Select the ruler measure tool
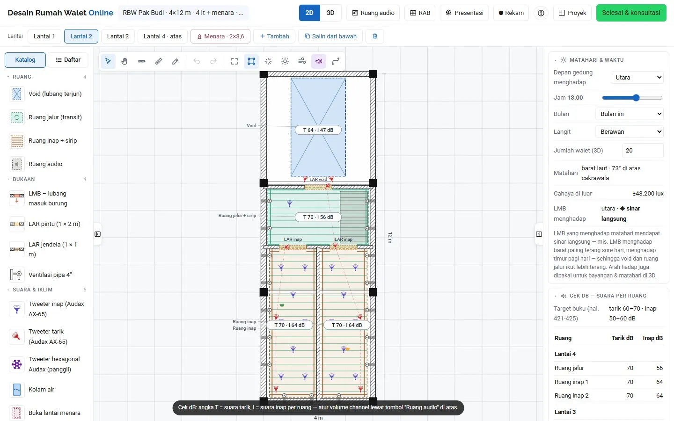The height and width of the screenshot is (421, 674). [x=159, y=61]
